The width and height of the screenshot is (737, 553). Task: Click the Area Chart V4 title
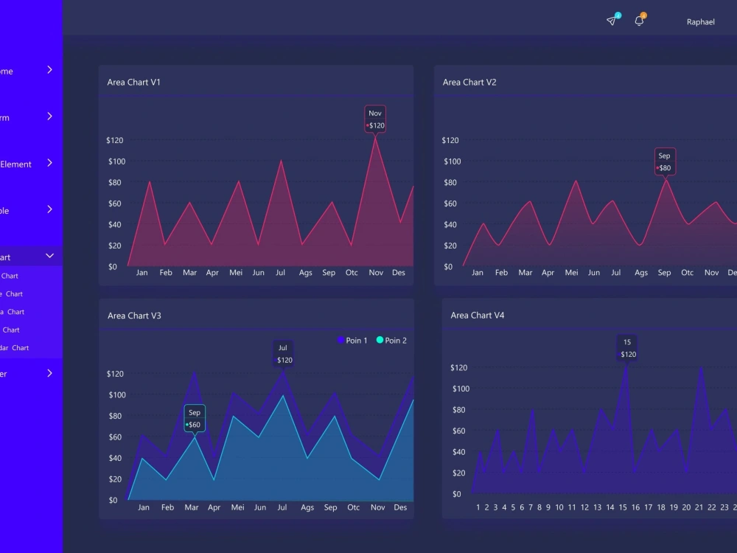click(477, 315)
